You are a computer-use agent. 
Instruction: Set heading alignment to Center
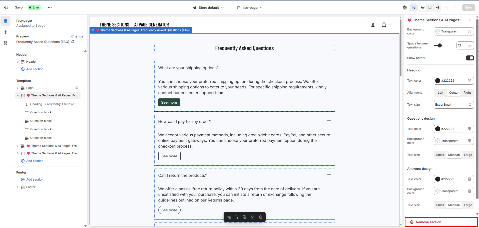pyautogui.click(x=454, y=93)
